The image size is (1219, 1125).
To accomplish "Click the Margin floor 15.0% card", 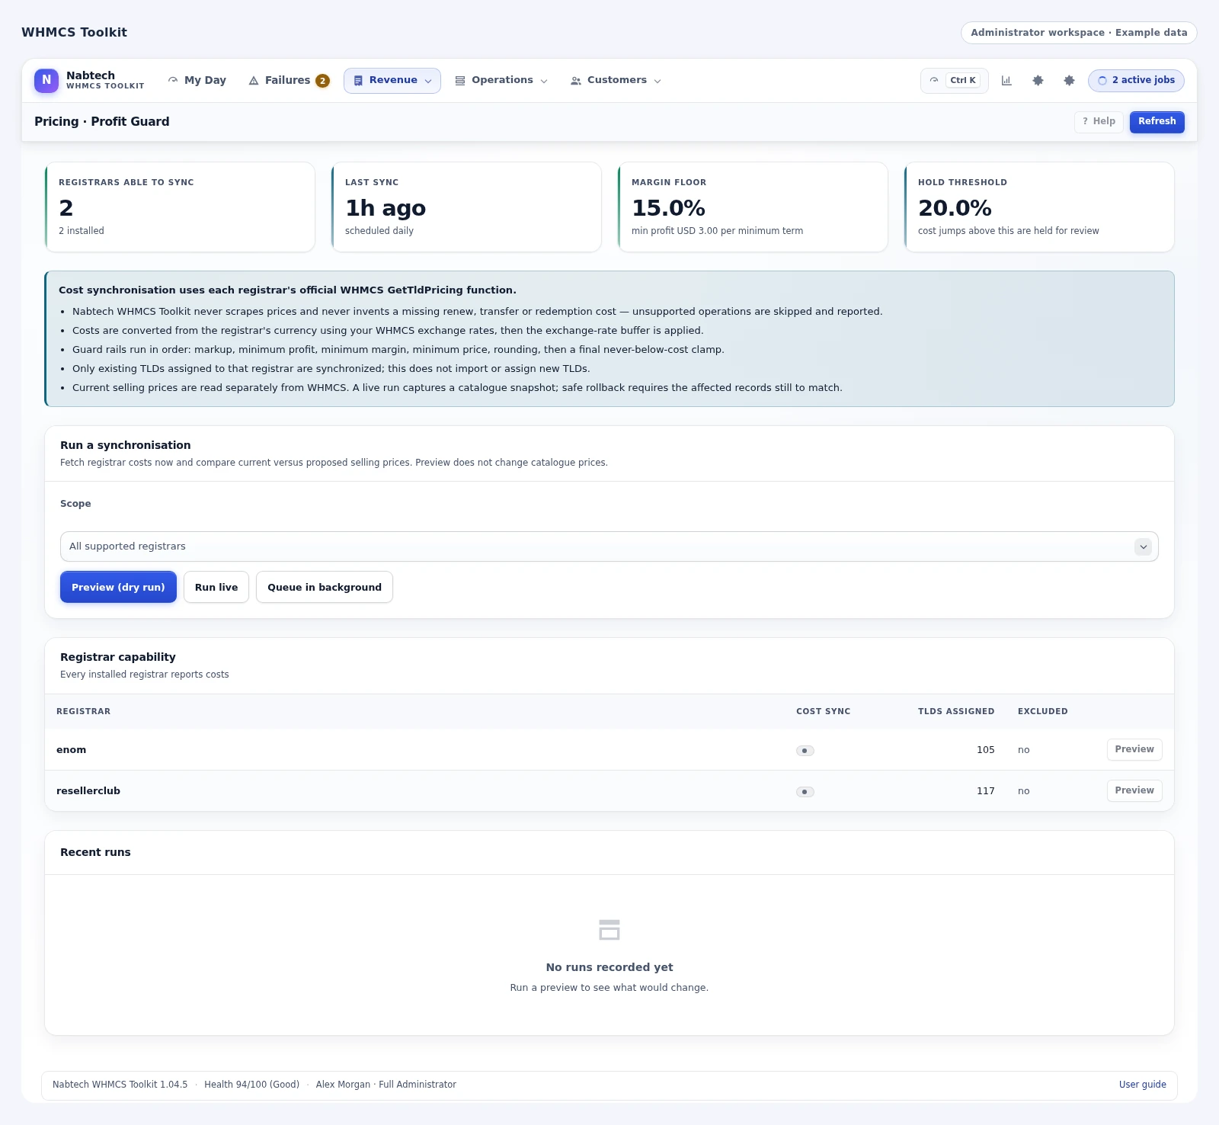I will [753, 207].
